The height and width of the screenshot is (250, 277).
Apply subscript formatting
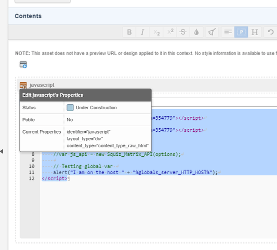[156, 32]
